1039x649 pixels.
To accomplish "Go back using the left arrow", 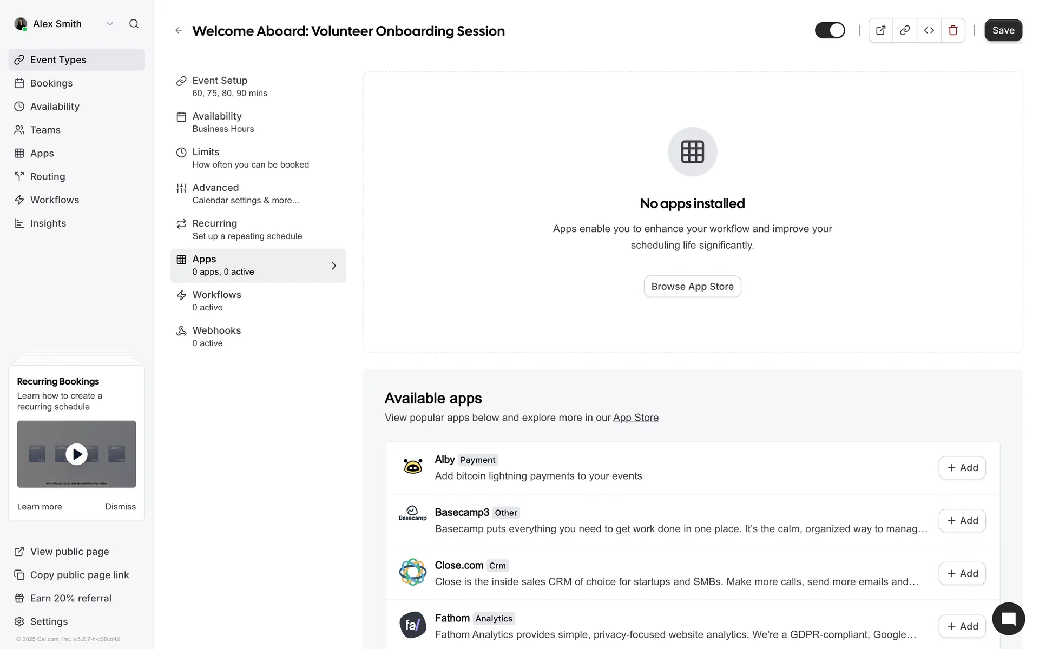I will pos(179,31).
